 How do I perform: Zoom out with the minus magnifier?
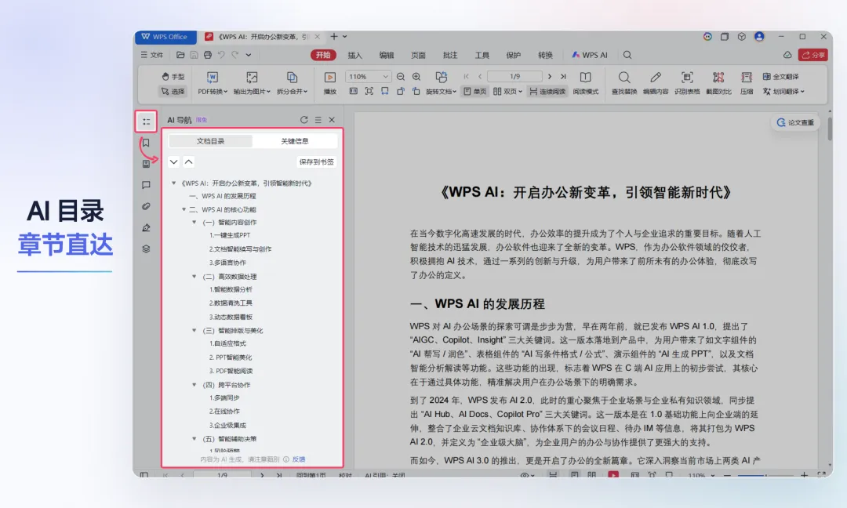tap(400, 77)
